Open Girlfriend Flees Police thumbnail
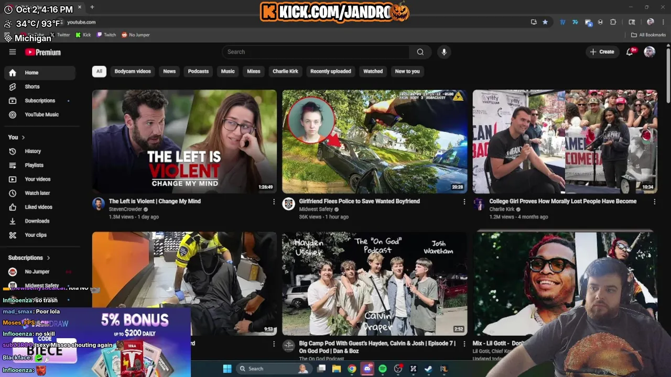 click(x=375, y=141)
